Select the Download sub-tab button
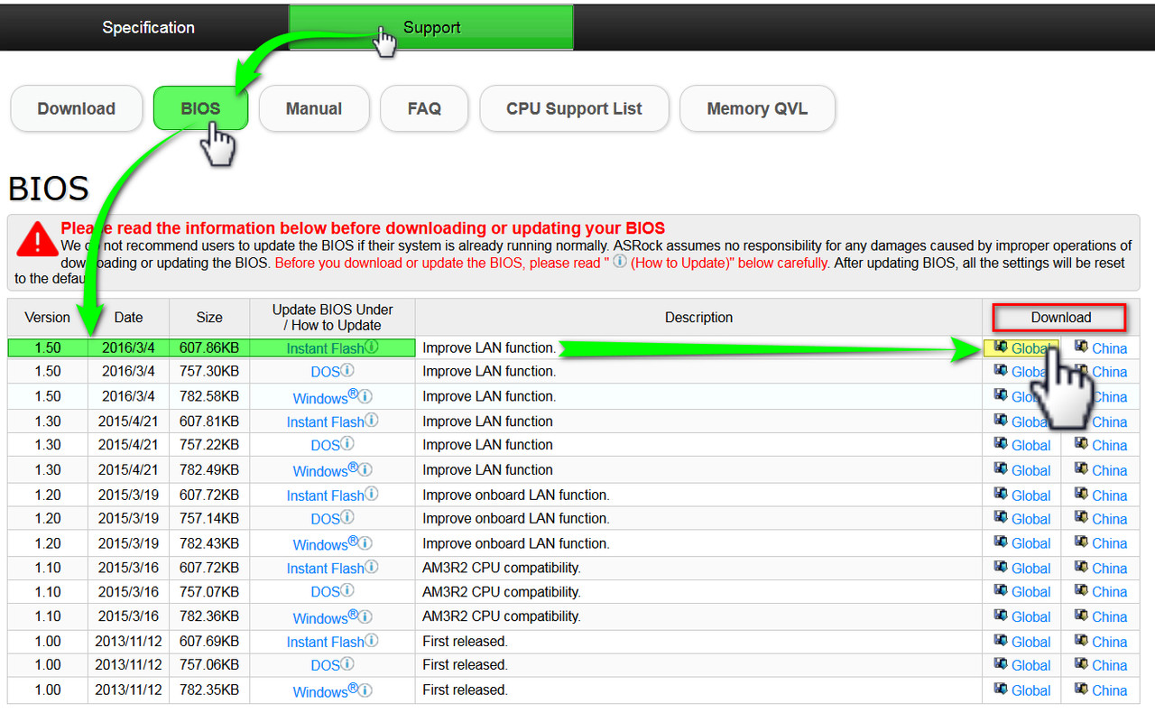The height and width of the screenshot is (713, 1155). coord(77,108)
